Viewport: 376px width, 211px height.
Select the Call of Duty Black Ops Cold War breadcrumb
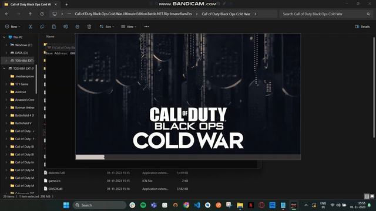coord(226,14)
